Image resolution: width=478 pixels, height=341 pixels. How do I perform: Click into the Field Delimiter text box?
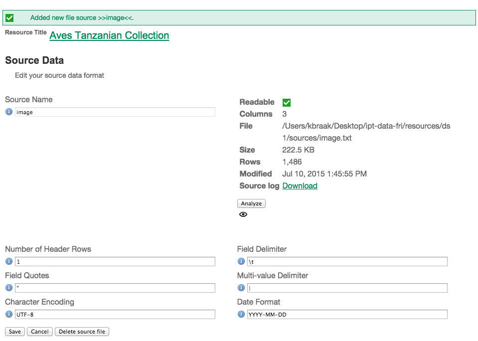[347, 262]
